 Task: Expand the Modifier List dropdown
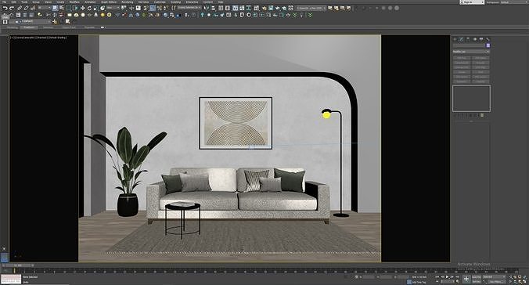tap(471, 52)
